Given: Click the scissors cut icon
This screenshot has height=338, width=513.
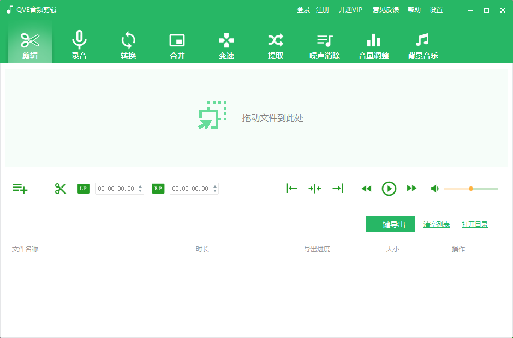Looking at the screenshot, I should pyautogui.click(x=60, y=188).
